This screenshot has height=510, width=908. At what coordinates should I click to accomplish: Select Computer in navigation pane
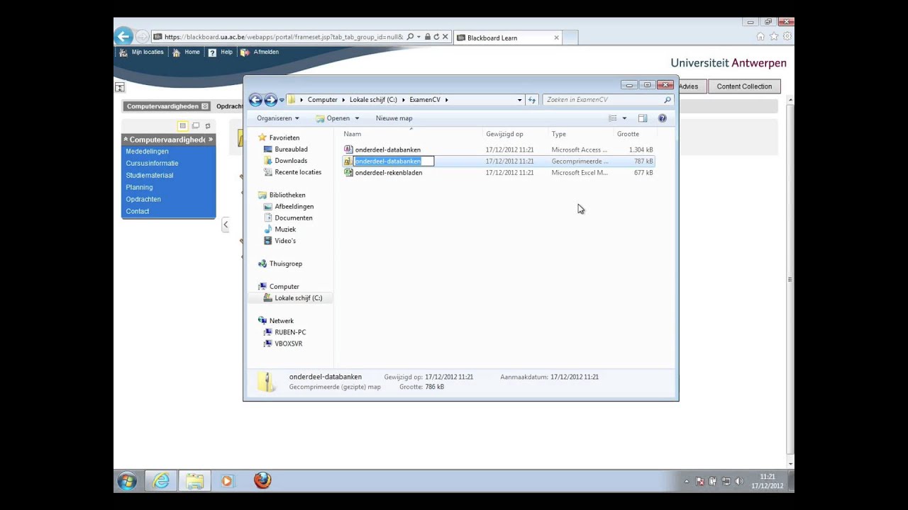(284, 286)
